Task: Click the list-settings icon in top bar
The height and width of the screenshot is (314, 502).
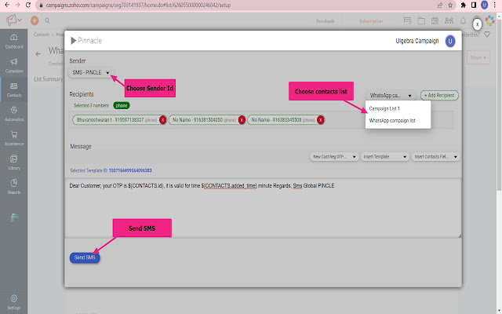Action: pyautogui.click(x=408, y=21)
